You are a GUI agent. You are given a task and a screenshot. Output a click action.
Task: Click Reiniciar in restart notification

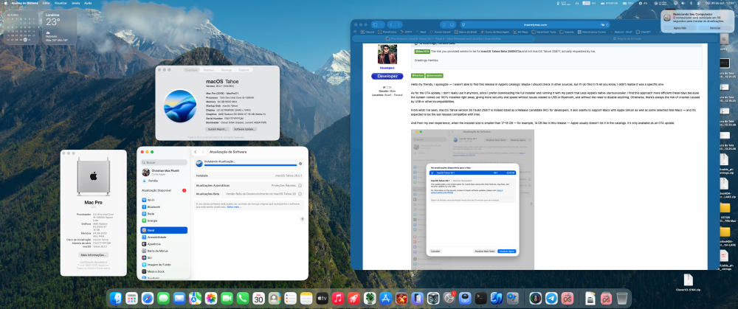point(715,28)
